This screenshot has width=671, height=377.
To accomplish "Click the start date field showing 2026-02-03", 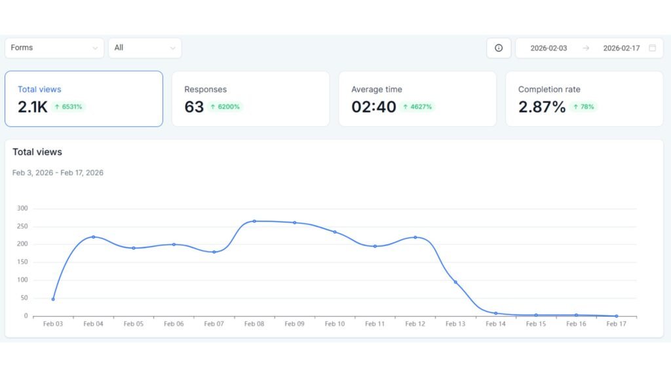I will tap(549, 48).
